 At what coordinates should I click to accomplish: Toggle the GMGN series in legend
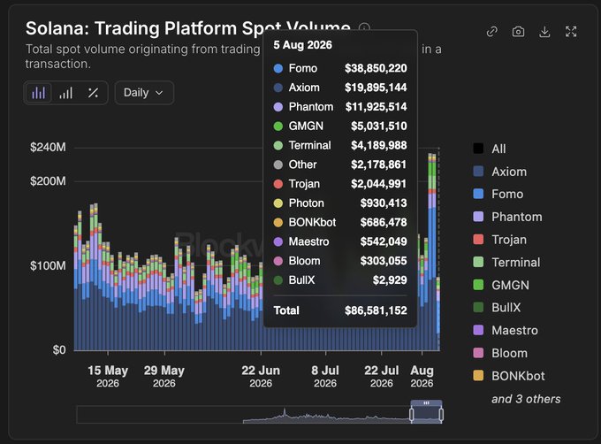pyautogui.click(x=501, y=285)
